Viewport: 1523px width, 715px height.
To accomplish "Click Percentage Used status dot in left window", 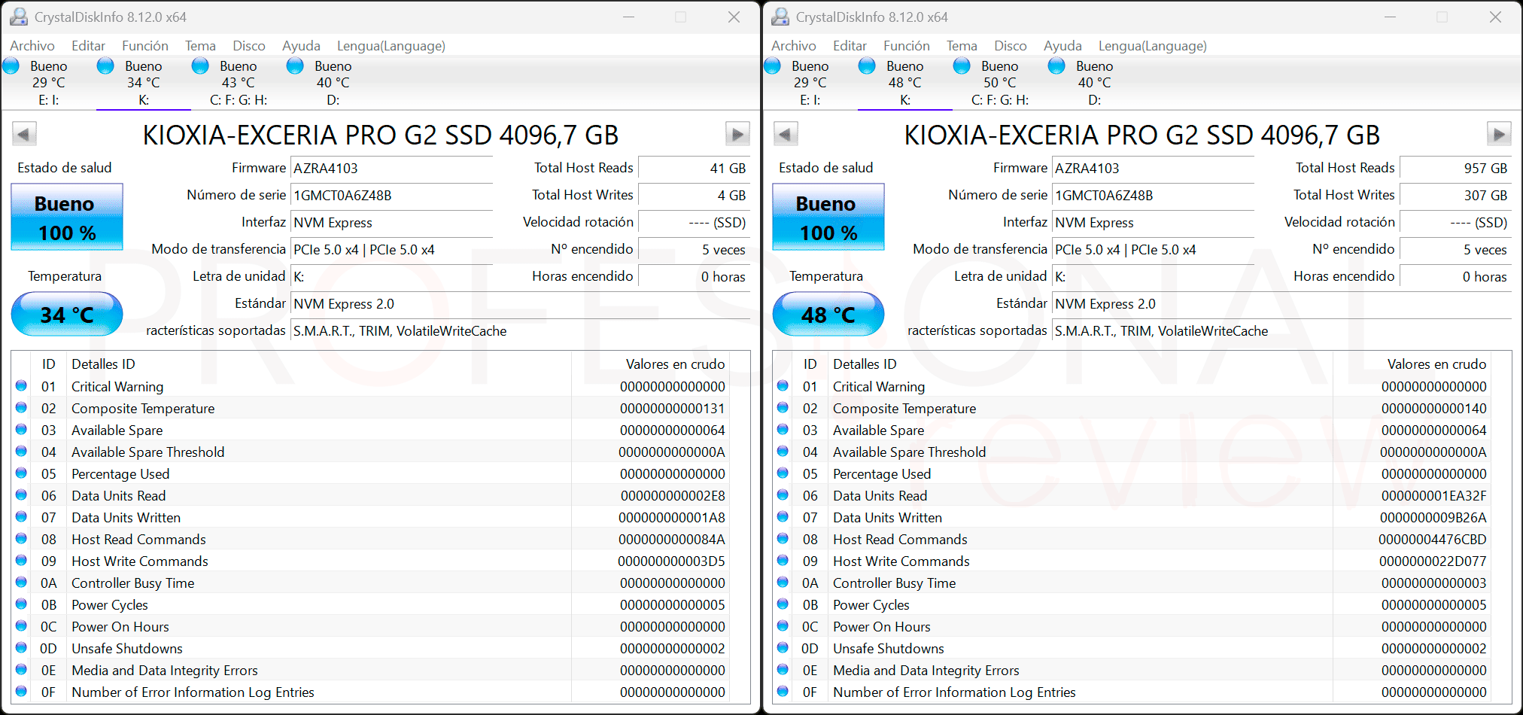I will pyautogui.click(x=22, y=473).
